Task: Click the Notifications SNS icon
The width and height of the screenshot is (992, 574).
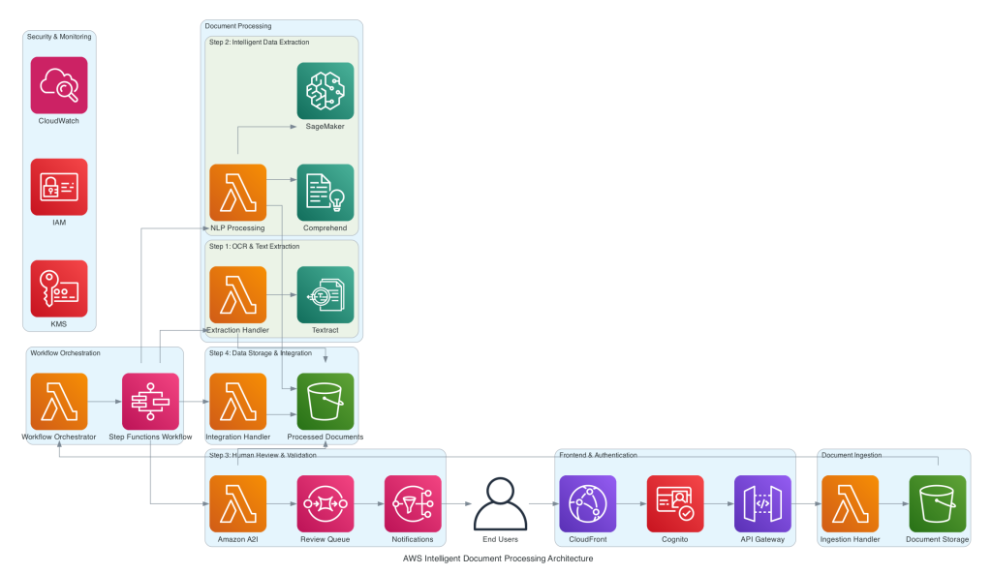Action: tap(413, 504)
